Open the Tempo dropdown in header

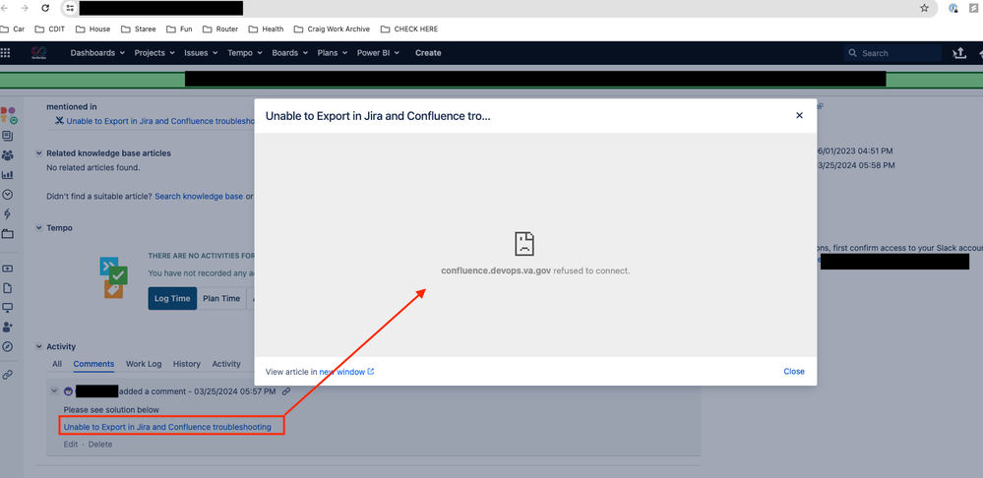point(244,53)
